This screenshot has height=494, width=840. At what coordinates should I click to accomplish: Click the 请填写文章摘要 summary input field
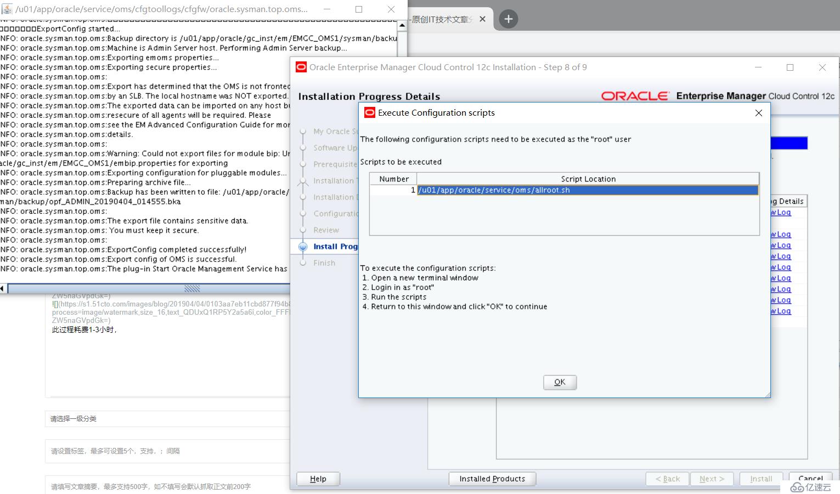[x=167, y=486]
